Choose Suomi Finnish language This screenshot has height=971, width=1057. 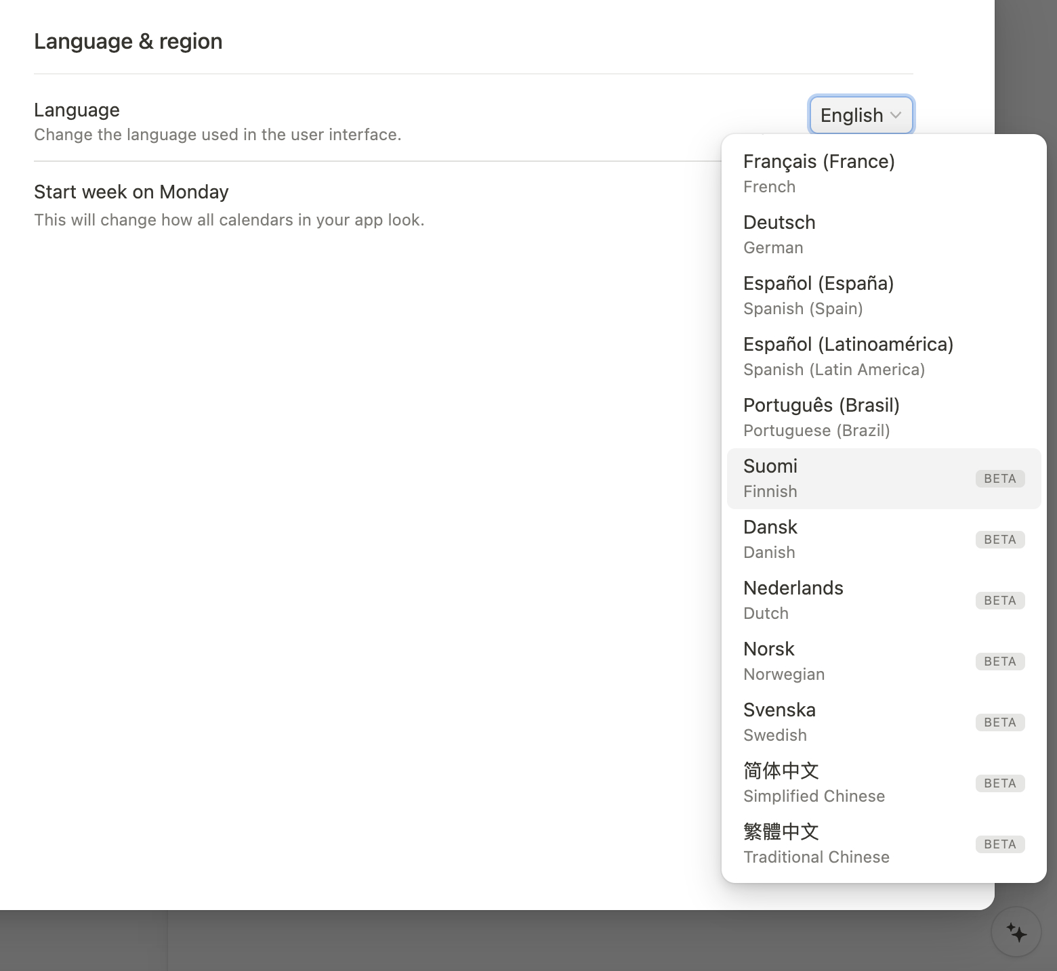884,478
